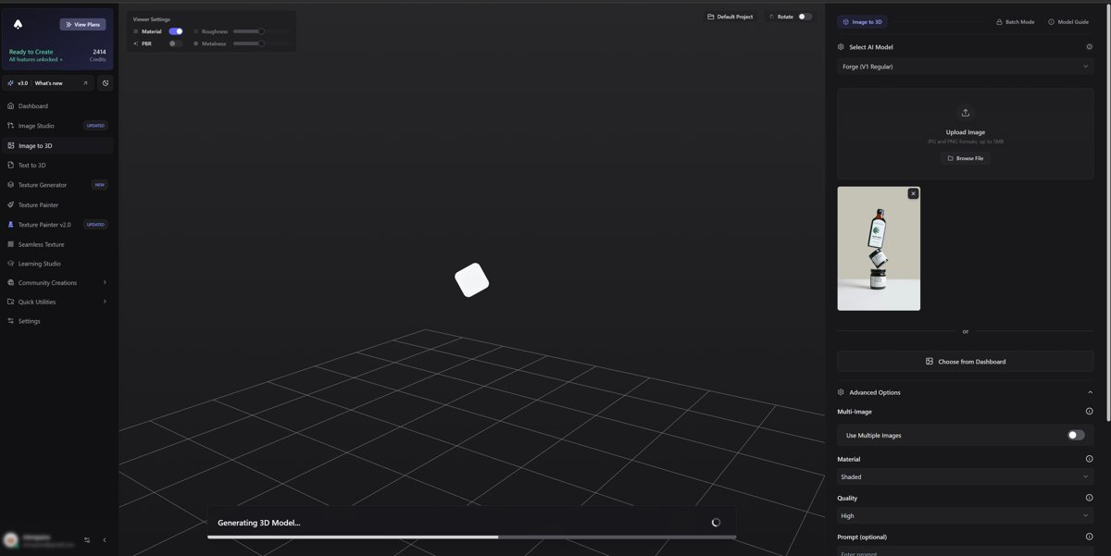Switch to Batch Mode tab

(x=1015, y=21)
